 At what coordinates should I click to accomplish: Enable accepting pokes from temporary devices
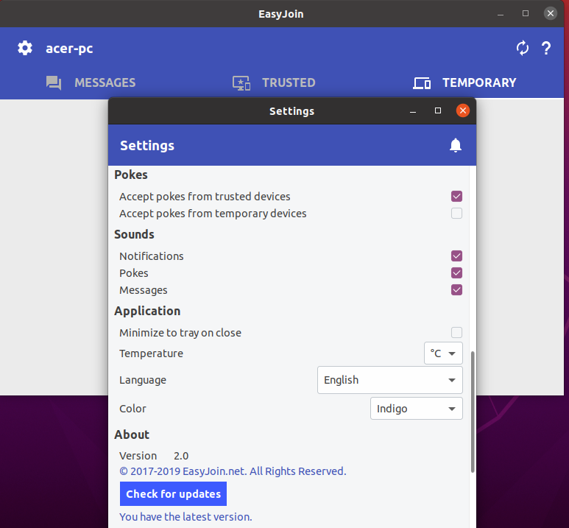tap(456, 213)
